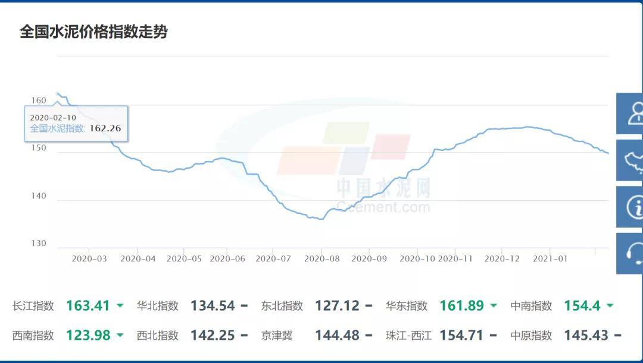The height and width of the screenshot is (363, 643).
Task: Click the green down arrow beside 163.41
Action: click(x=120, y=306)
